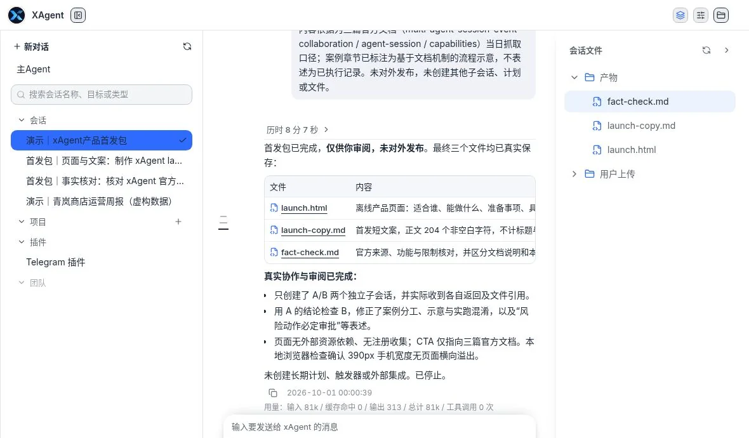The image size is (749, 438).
Task: Copy the assistant message
Action: pyautogui.click(x=273, y=393)
